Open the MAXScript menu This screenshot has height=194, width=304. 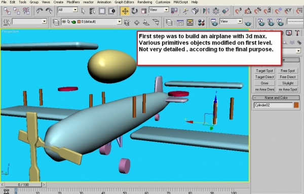[x=181, y=2]
